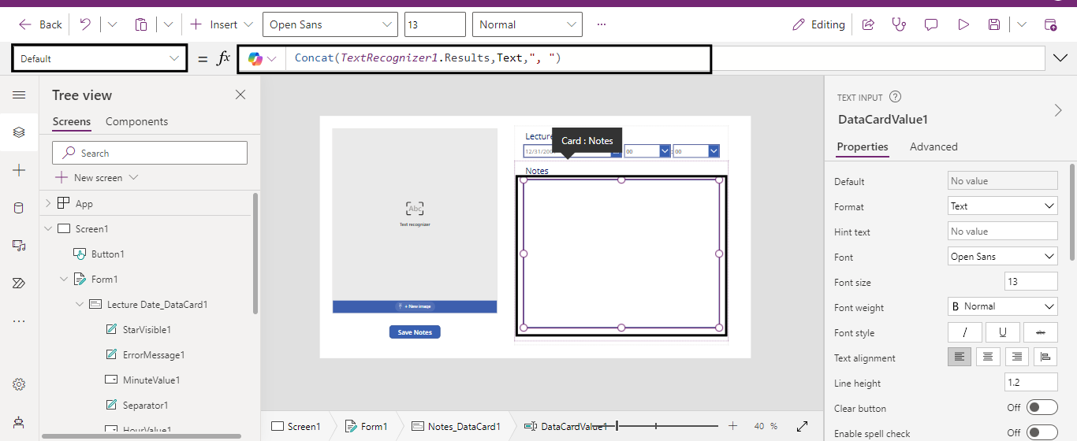Open the Data icon in left sidebar

[19, 208]
